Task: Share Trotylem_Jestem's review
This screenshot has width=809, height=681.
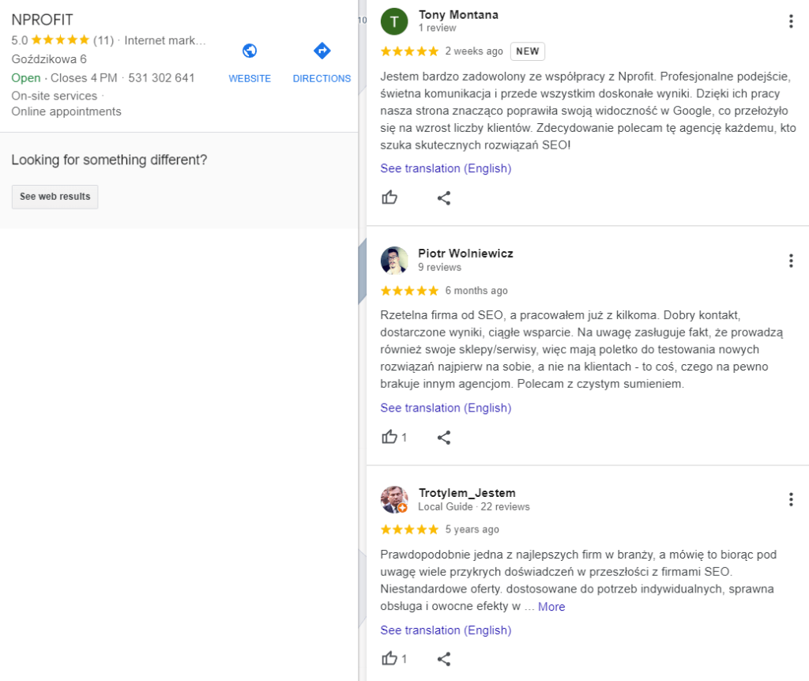Action: tap(444, 658)
